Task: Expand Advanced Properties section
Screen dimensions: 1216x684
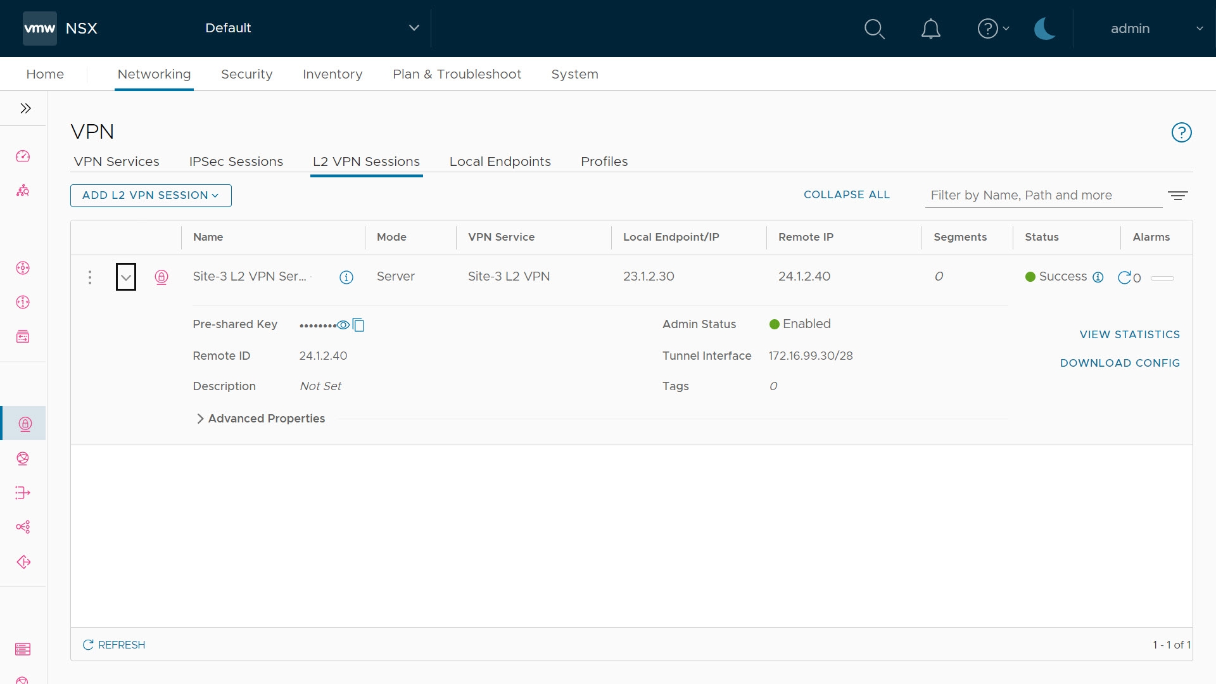Action: [x=260, y=419]
